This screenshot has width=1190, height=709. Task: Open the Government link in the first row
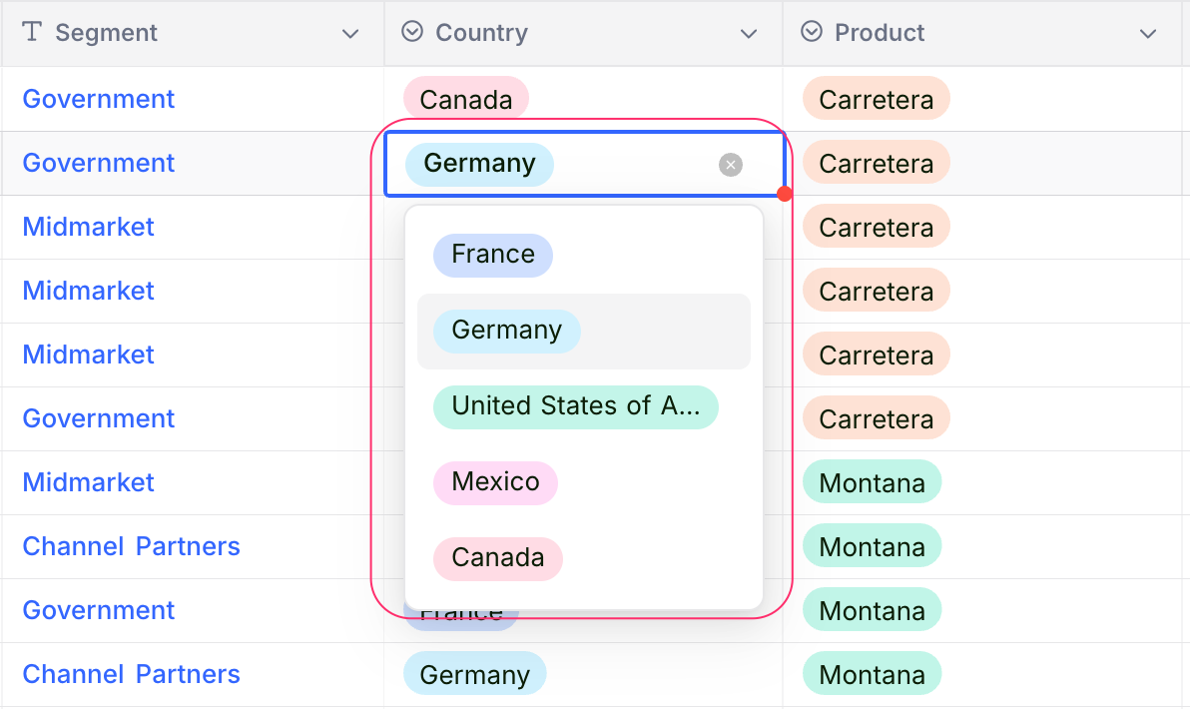[x=99, y=99]
